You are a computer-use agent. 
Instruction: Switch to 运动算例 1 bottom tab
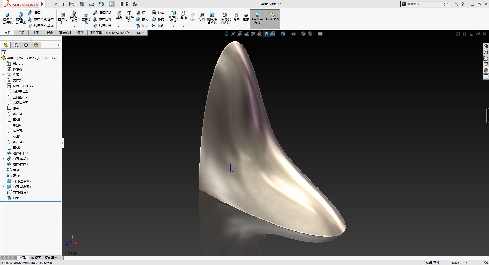(x=52, y=258)
